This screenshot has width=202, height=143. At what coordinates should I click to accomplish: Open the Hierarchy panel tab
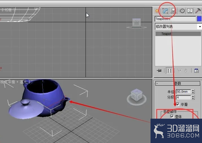click(x=173, y=11)
